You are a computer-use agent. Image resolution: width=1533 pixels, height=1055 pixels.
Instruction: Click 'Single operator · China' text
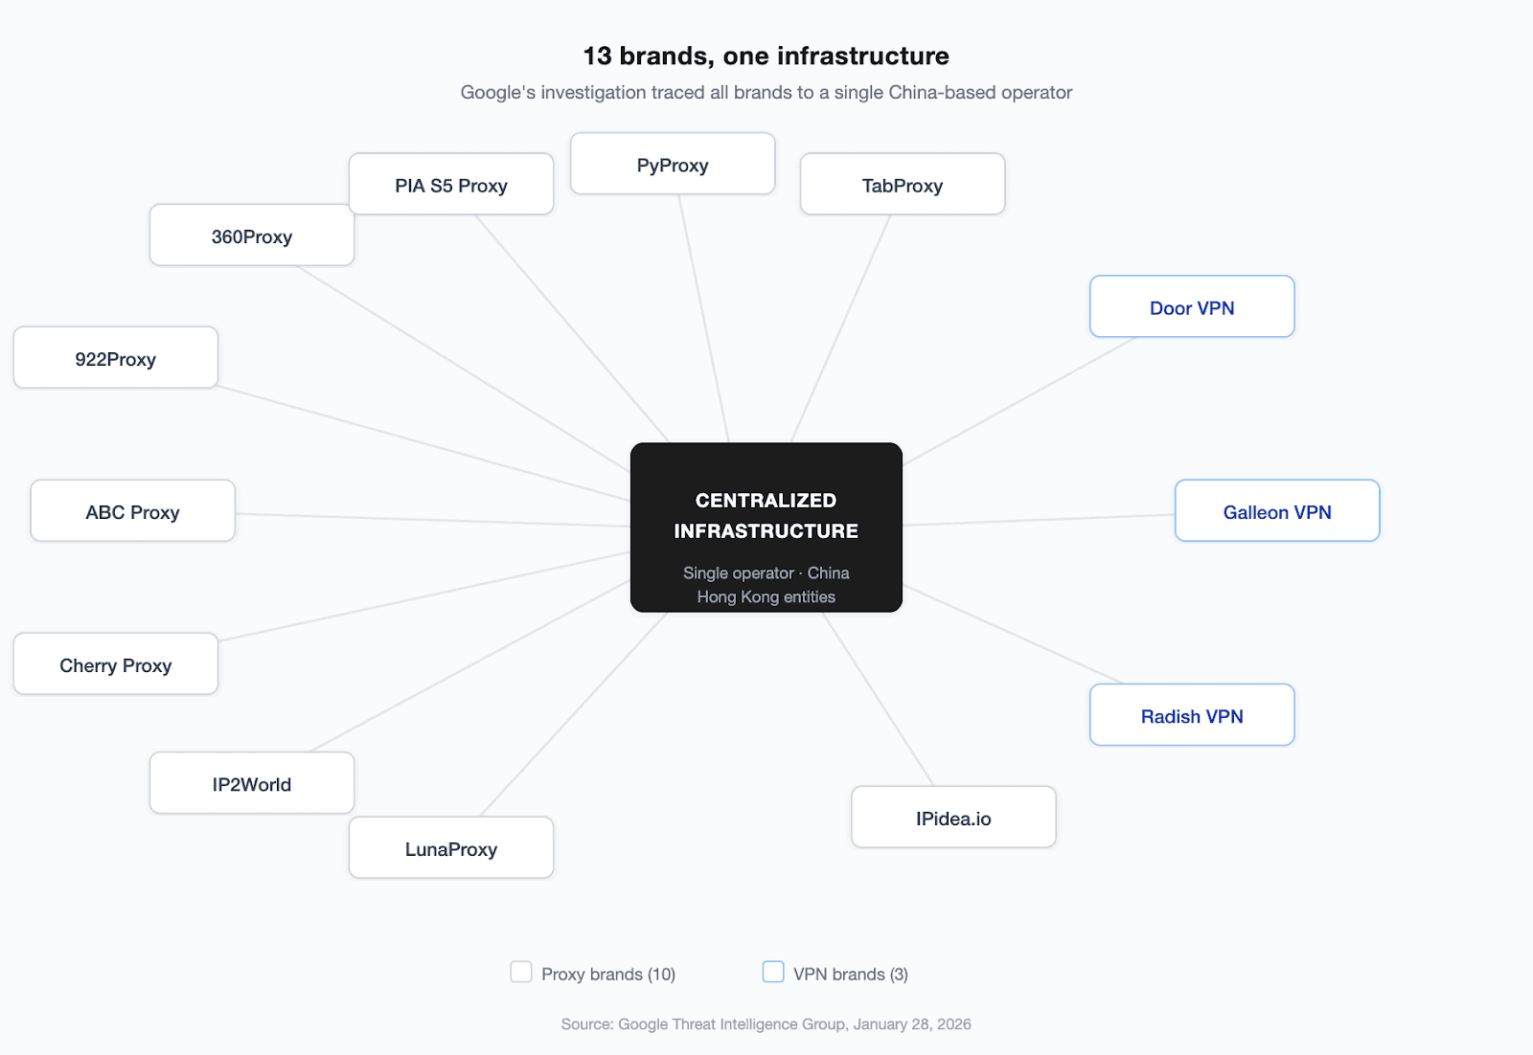click(766, 572)
